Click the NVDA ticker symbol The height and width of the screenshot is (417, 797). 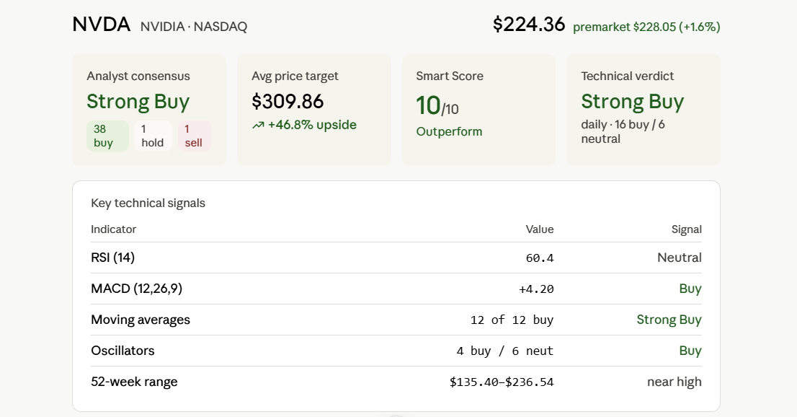101,25
